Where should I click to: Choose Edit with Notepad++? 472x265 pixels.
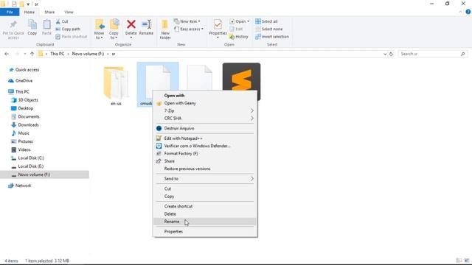click(x=205, y=138)
